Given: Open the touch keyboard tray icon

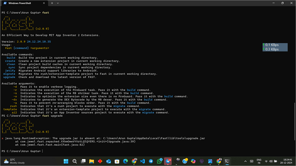Looking at the screenshot, I should (252, 161).
